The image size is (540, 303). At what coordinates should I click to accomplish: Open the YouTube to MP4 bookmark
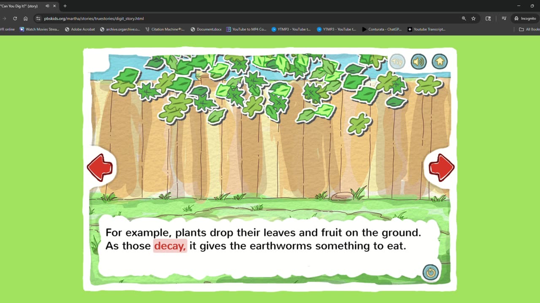(x=246, y=29)
